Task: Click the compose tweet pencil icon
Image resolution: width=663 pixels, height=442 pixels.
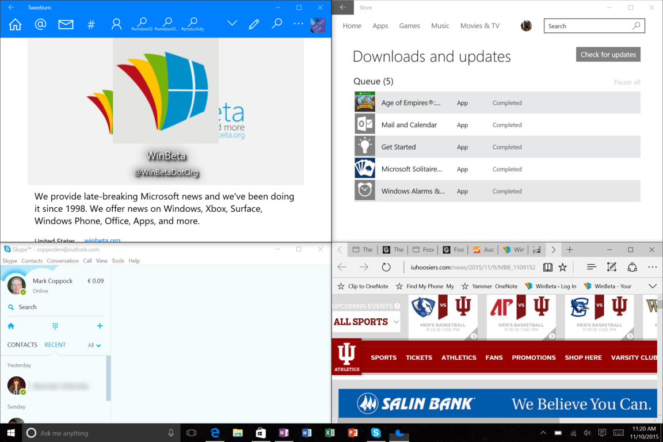Action: (x=254, y=24)
